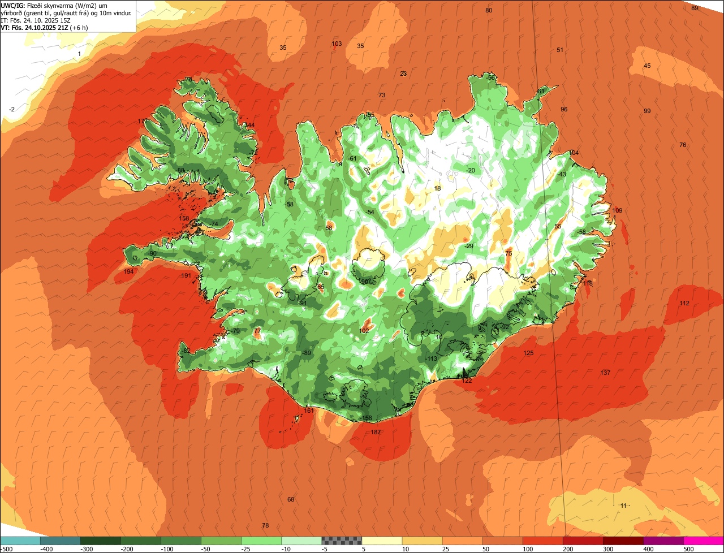Image resolution: width=724 pixels, height=553 pixels.
Task: Click the map value 96
Action: click(564, 110)
